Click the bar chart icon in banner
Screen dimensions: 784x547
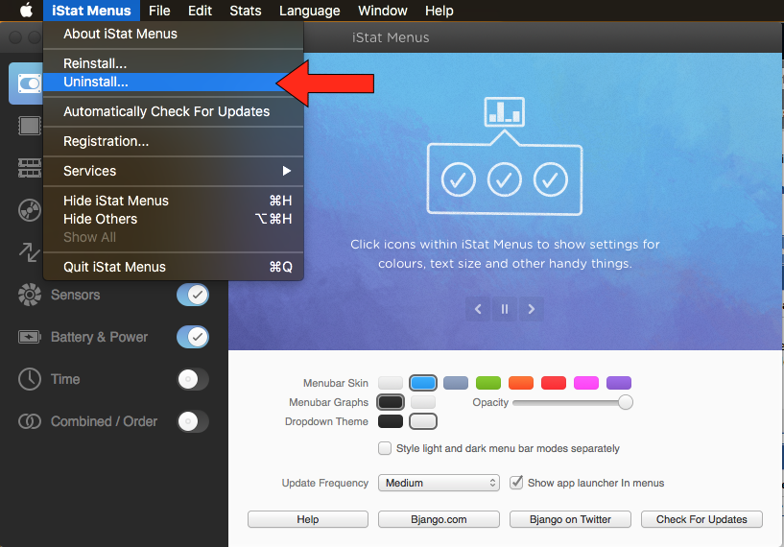[505, 111]
